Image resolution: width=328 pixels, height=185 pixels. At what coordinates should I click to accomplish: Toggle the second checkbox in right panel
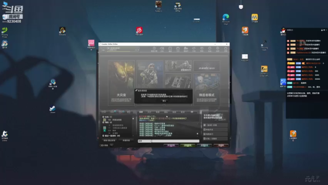pos(205,129)
